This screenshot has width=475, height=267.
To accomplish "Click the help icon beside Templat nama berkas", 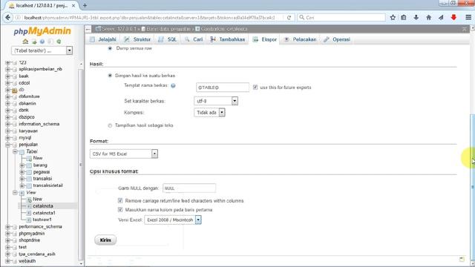I will coord(173,86).
